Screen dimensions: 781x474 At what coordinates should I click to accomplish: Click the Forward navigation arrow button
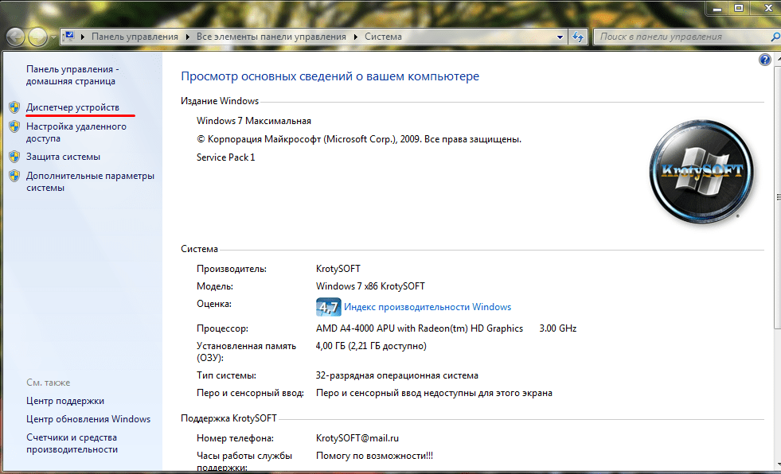(x=38, y=37)
